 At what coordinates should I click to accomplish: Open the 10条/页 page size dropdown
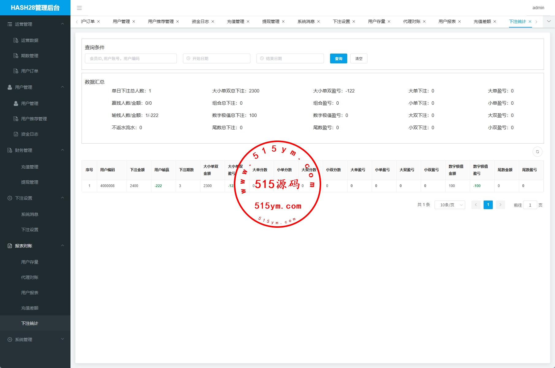[450, 205]
